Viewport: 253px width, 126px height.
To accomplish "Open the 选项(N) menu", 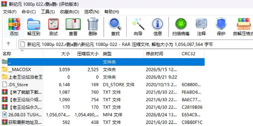I will pyautogui.click(x=91, y=12).
